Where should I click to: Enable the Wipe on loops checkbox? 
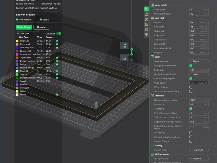pos(191,87)
